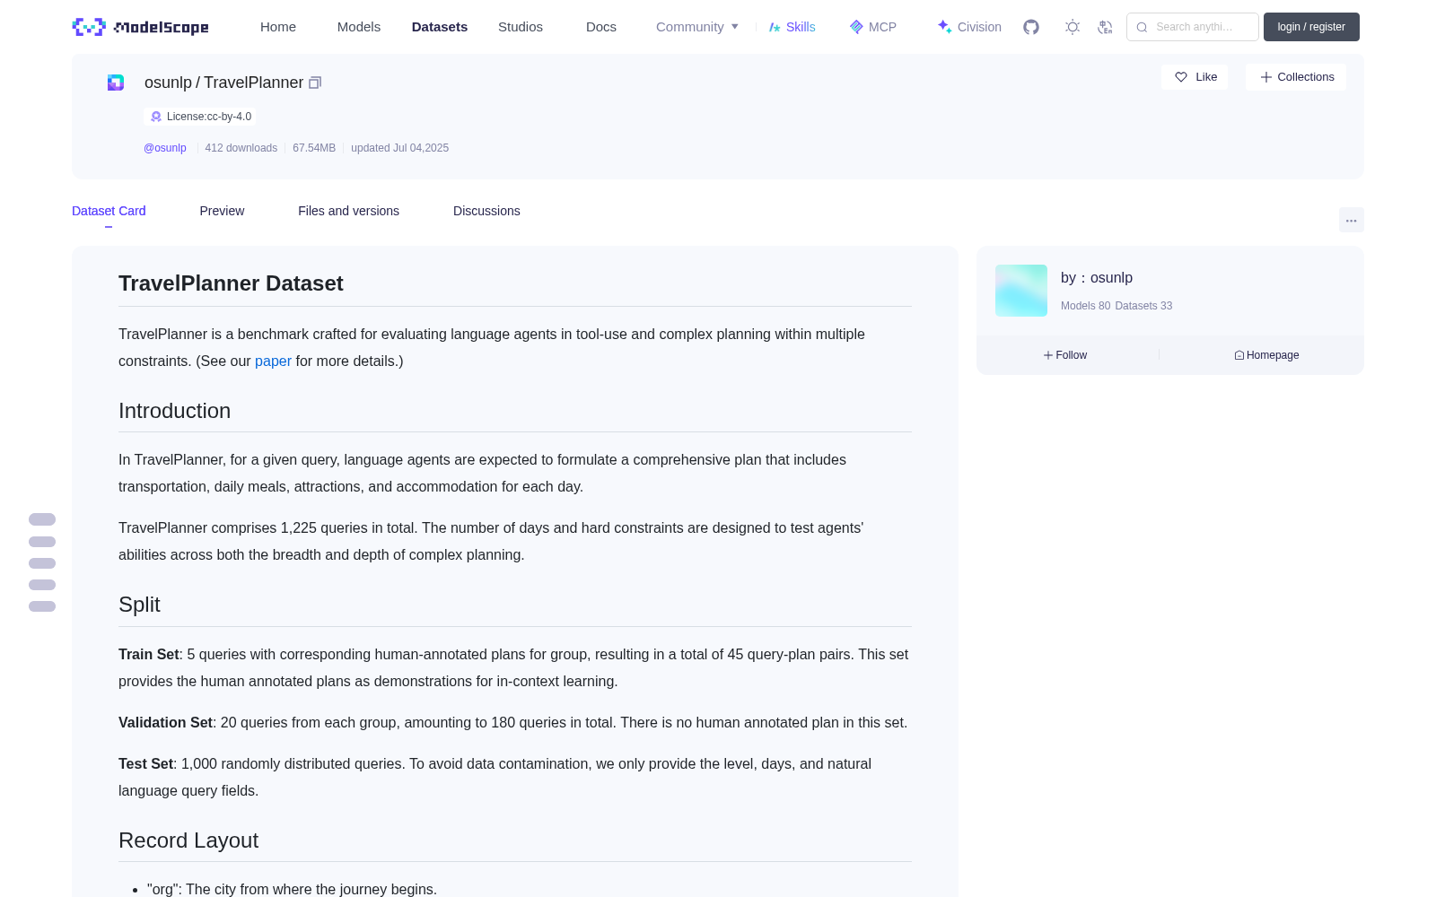
Task: Switch to the Preview tab
Action: click(222, 211)
